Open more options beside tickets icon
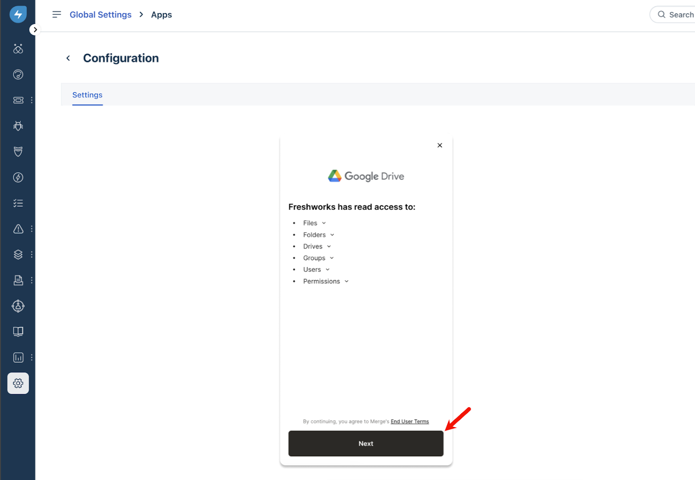This screenshot has width=695, height=480. click(32, 100)
